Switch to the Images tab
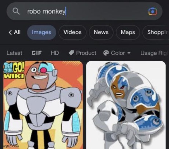Screen dimensions: 169x149 [42, 32]
